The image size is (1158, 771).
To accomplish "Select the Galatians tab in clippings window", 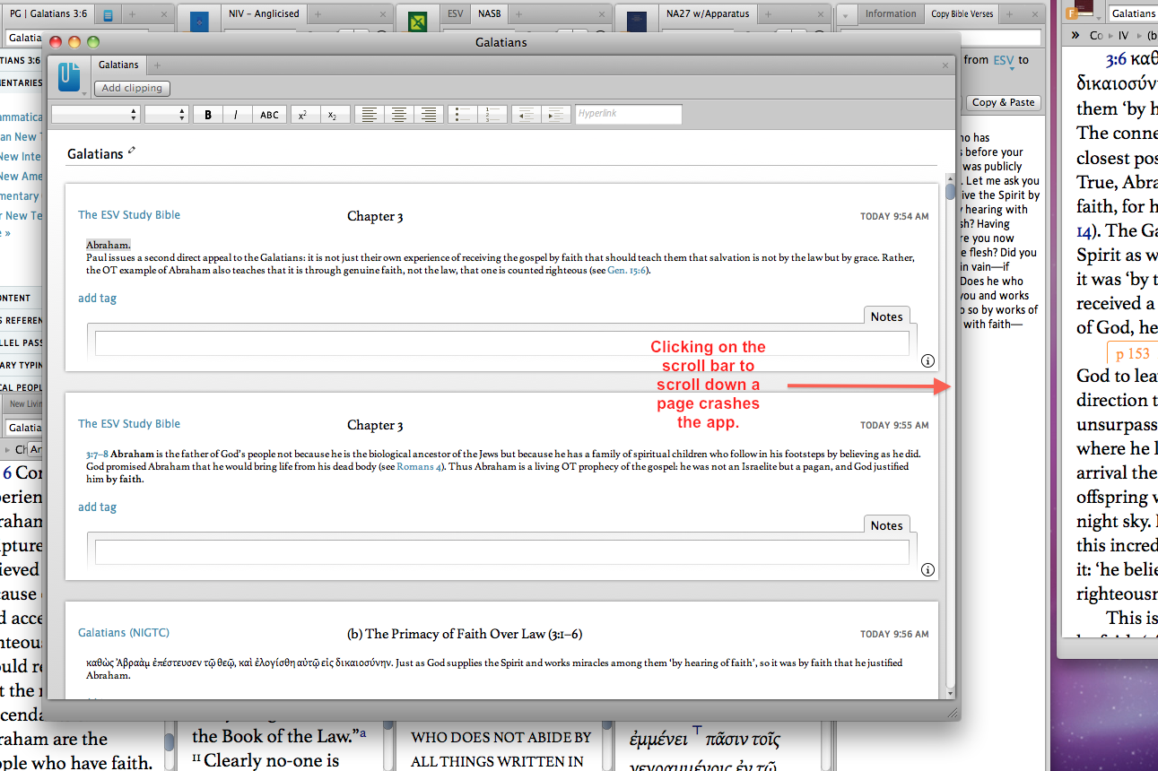I will point(118,65).
